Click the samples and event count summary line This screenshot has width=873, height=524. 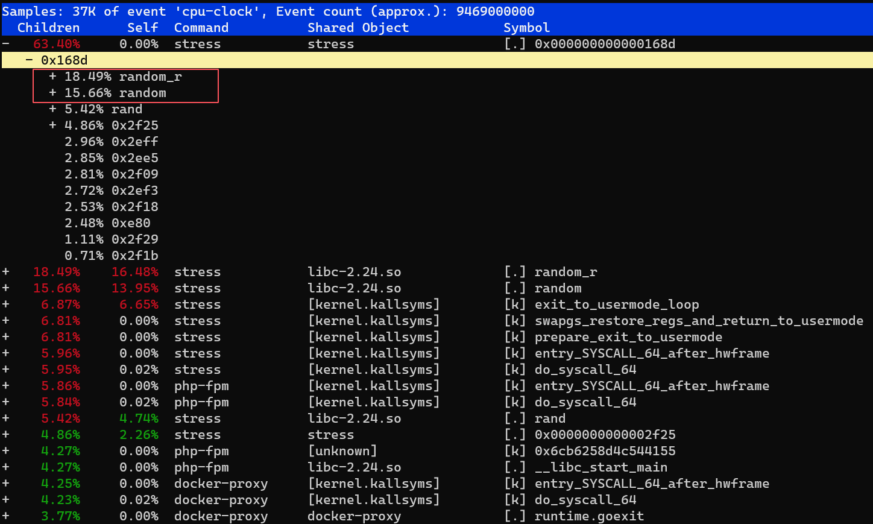pos(268,11)
